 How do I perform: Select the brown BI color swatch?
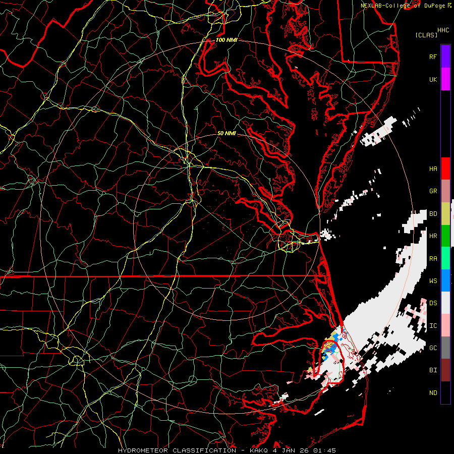[x=445, y=370]
